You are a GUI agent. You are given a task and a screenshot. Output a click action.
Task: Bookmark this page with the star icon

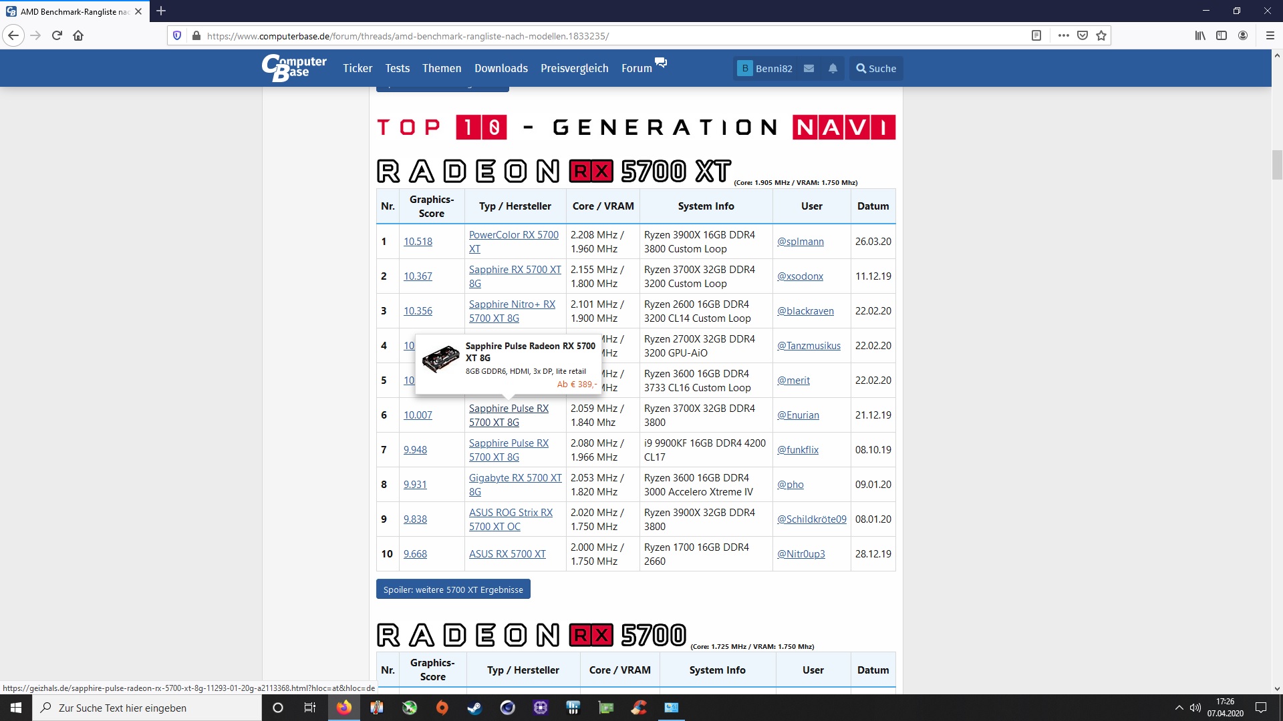(x=1101, y=36)
